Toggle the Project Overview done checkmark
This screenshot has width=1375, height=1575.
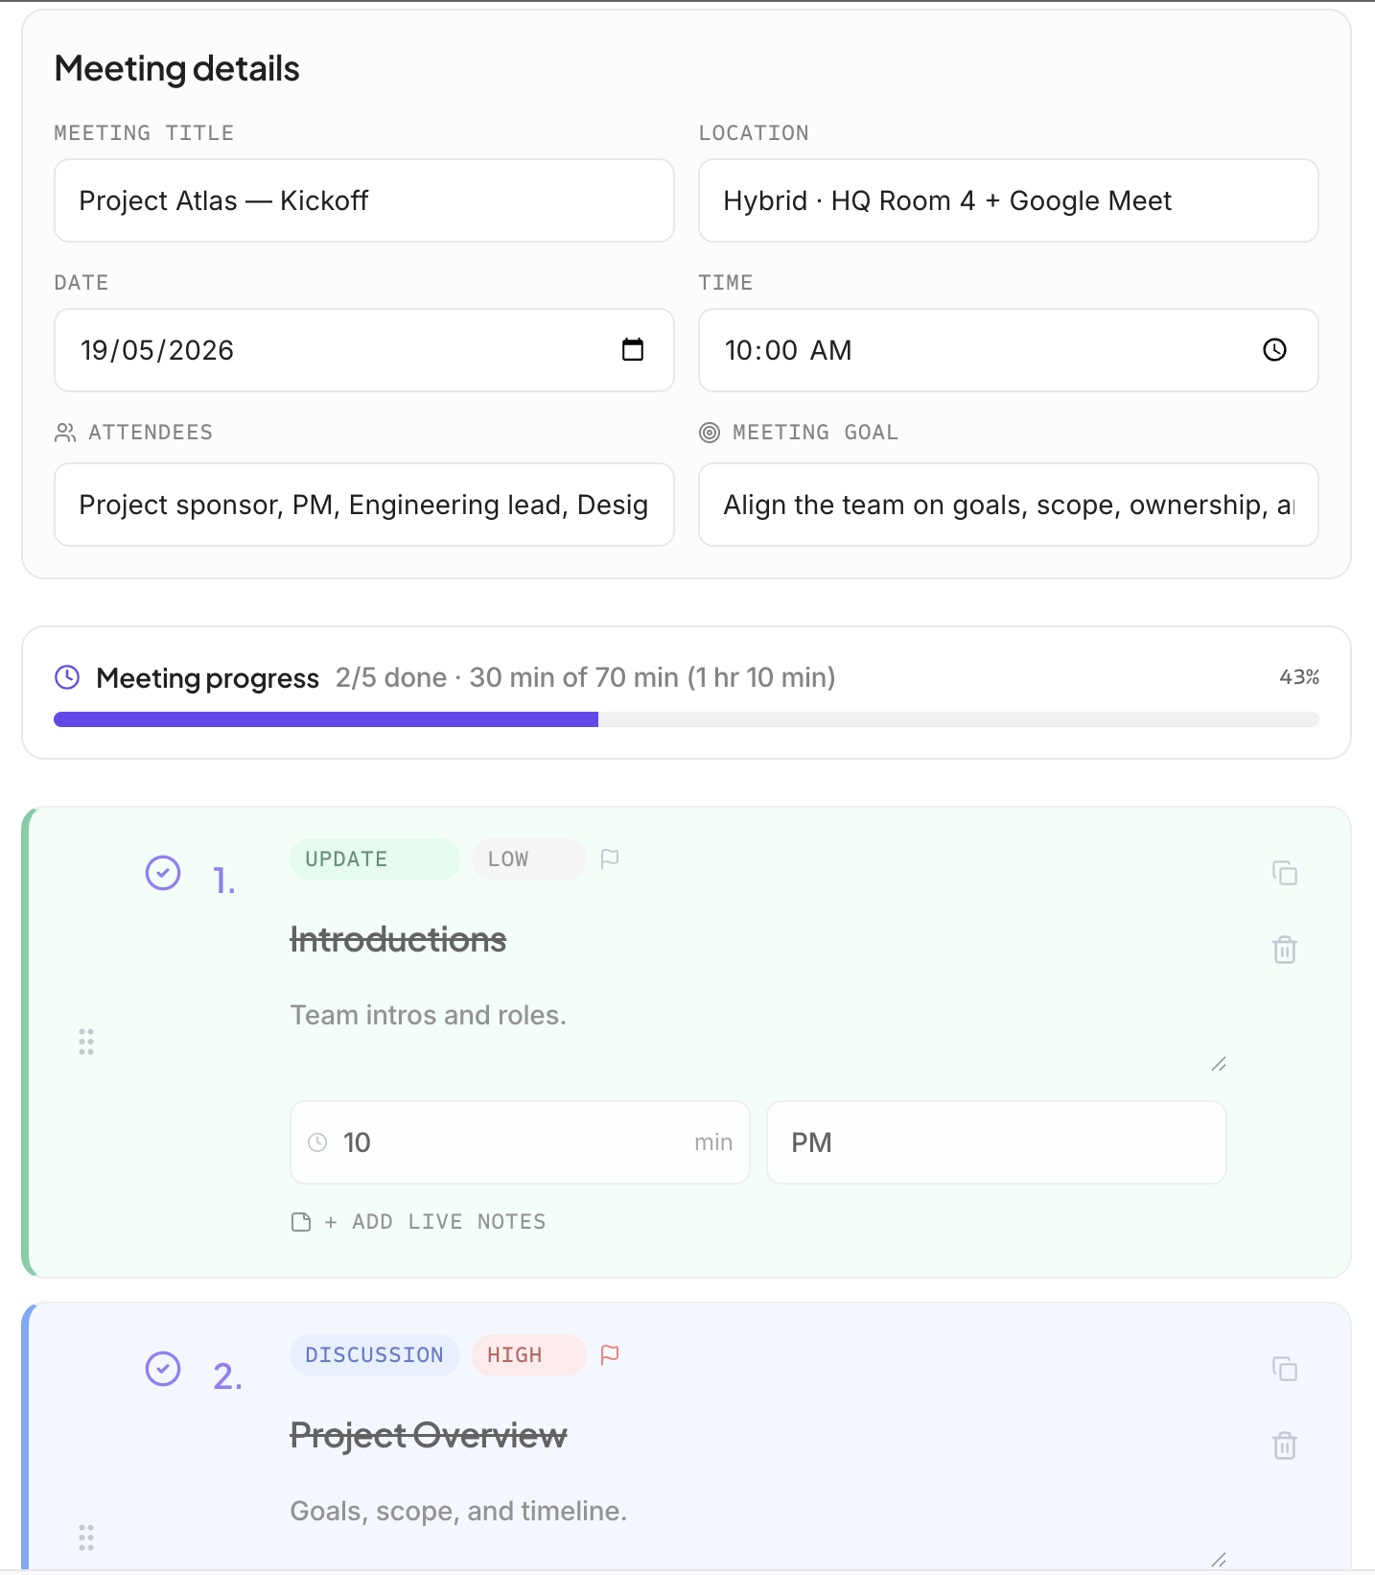coord(163,1369)
